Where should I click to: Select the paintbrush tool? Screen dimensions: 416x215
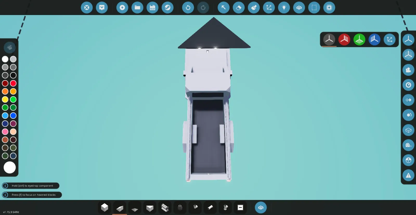(x=254, y=8)
